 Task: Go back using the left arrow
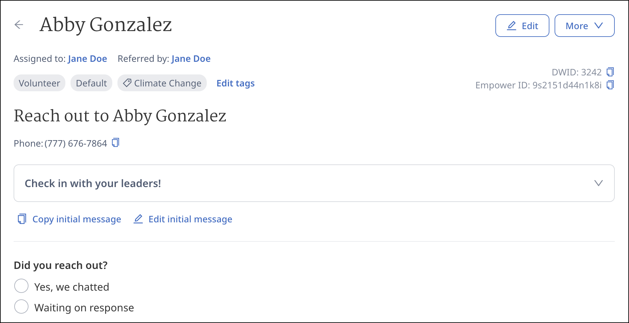[19, 25]
